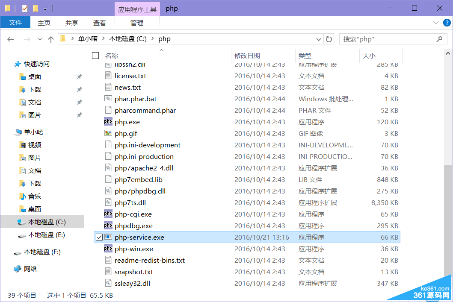
Task: Click the pharcommand.phar file icon
Action: pyautogui.click(x=108, y=110)
